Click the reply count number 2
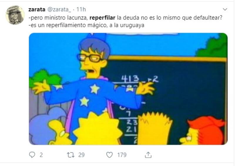 pos(41,155)
